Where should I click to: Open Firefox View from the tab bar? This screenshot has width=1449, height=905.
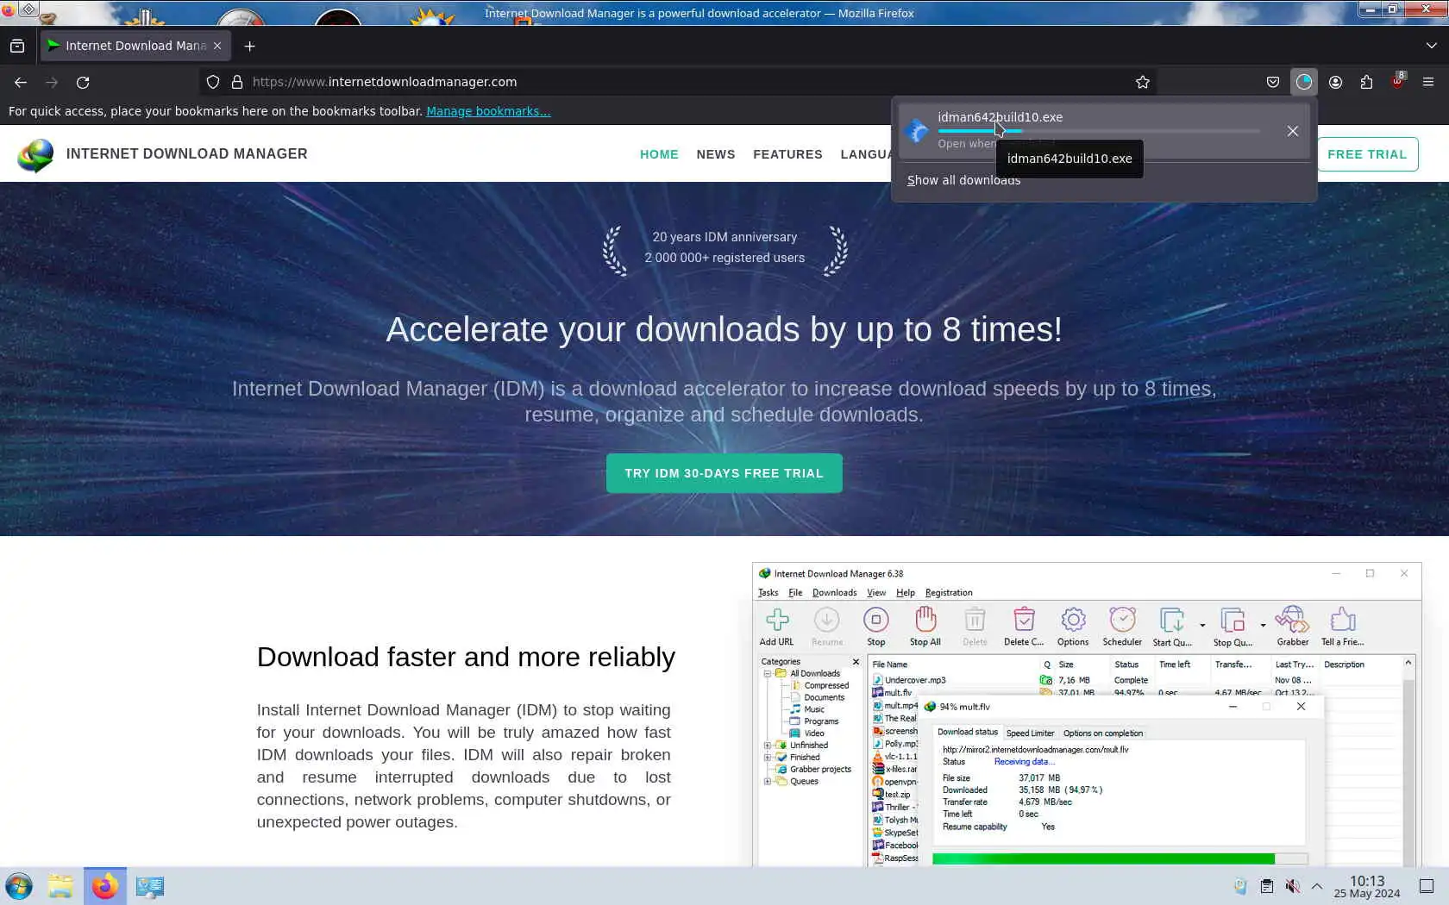point(17,46)
